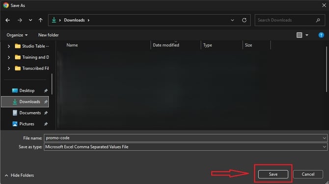Open recent locations chevron beside forward arrow
This screenshot has height=184, width=329.
click(x=30, y=20)
